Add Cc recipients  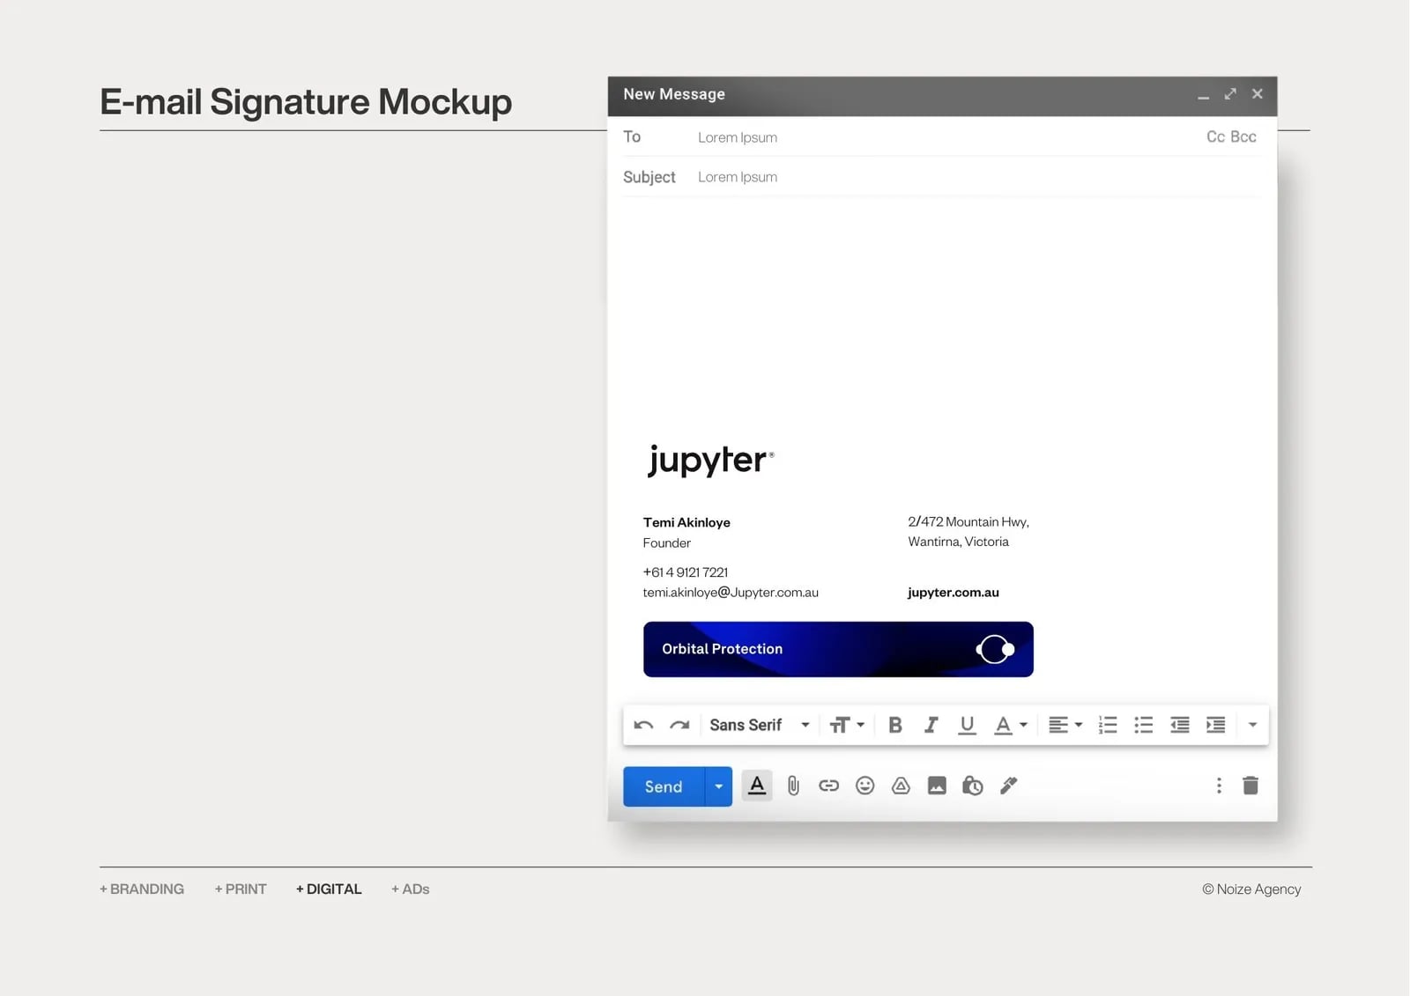1215,136
